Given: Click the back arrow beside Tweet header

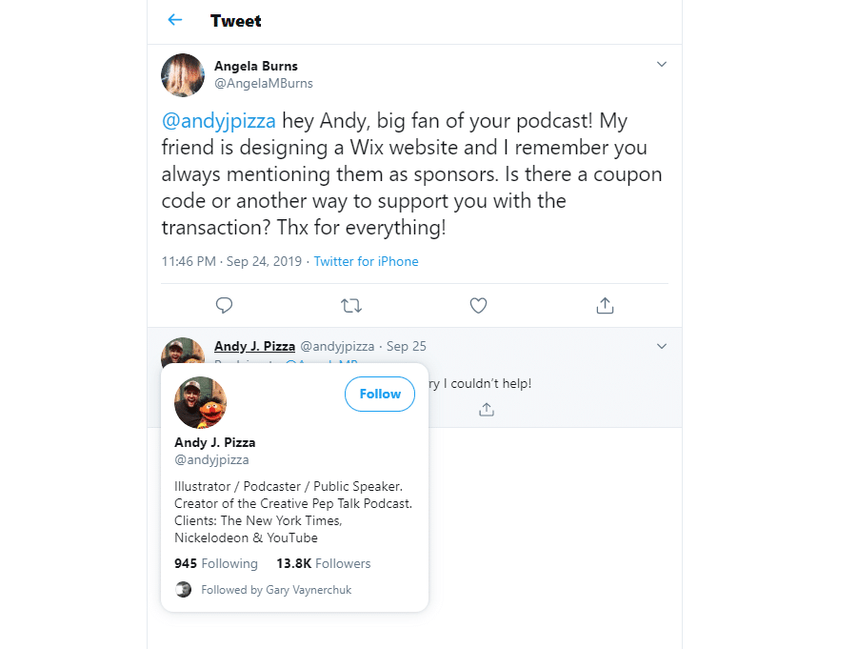Looking at the screenshot, I should click(x=174, y=20).
